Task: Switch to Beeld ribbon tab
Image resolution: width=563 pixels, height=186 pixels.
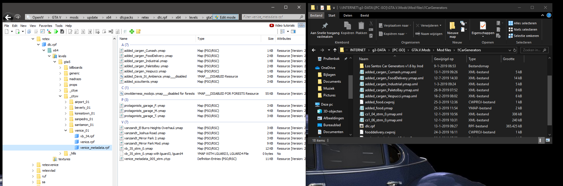Action: click(x=365, y=15)
